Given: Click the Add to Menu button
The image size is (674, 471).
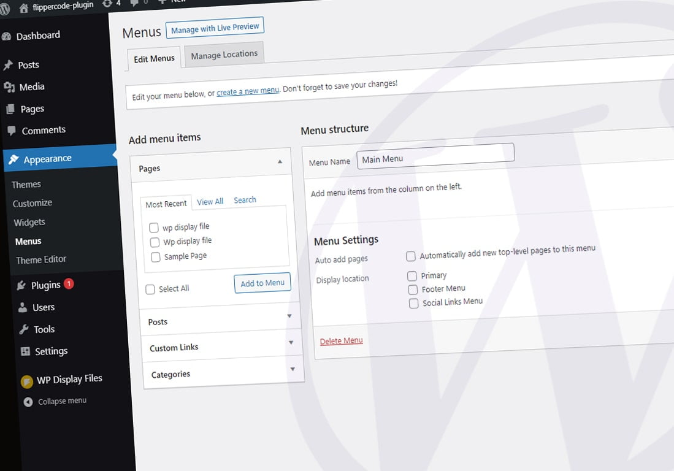Looking at the screenshot, I should click(262, 283).
